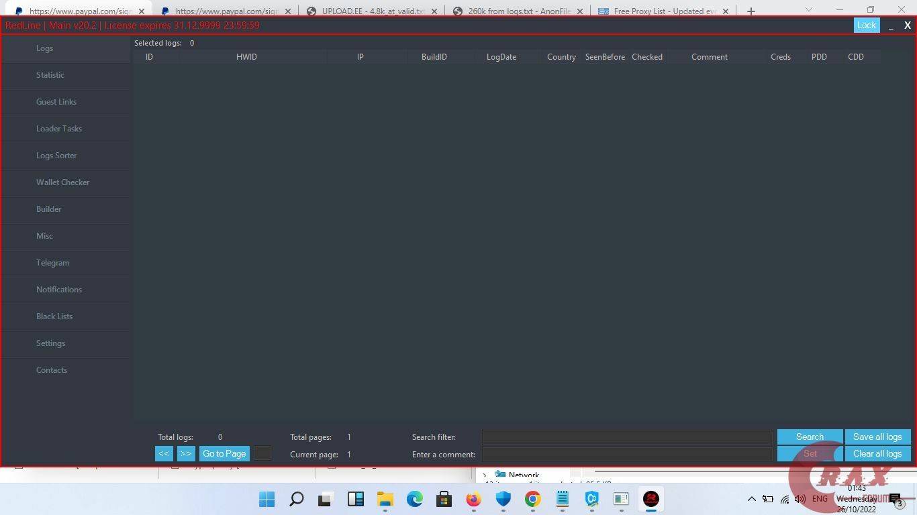Open the browser tab search dropdown
The width and height of the screenshot is (917, 515).
(809, 9)
